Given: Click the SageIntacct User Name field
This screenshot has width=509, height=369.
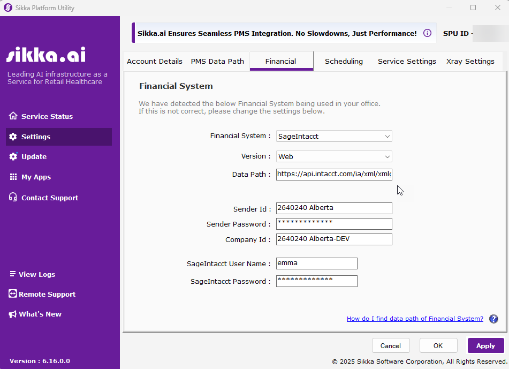Looking at the screenshot, I should tap(316, 263).
